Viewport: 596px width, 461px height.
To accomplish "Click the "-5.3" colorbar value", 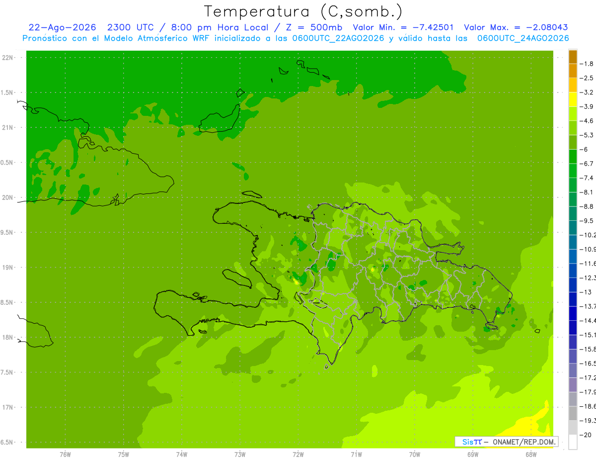I will coord(587,135).
